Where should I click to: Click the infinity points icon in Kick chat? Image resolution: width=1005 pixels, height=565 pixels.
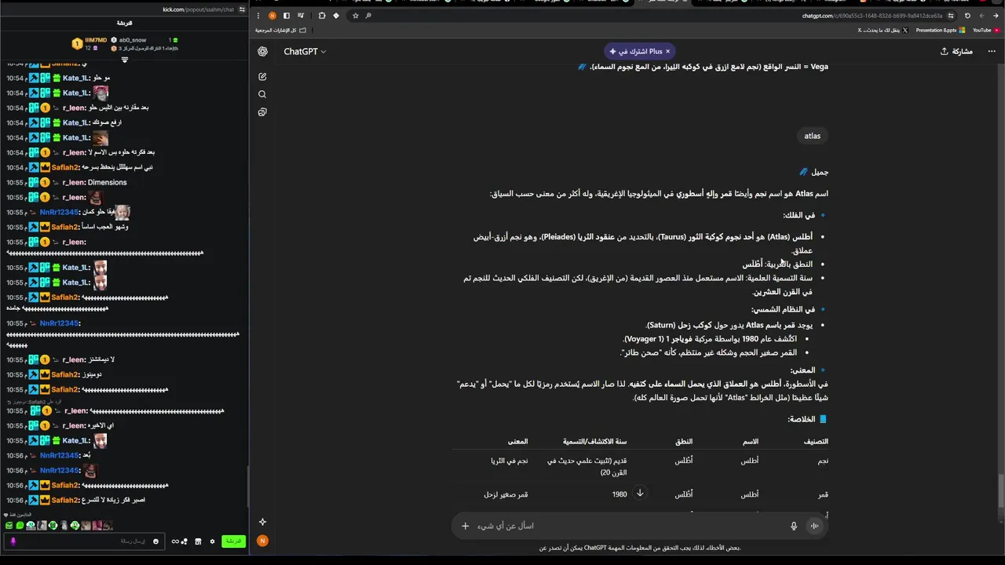click(x=175, y=541)
